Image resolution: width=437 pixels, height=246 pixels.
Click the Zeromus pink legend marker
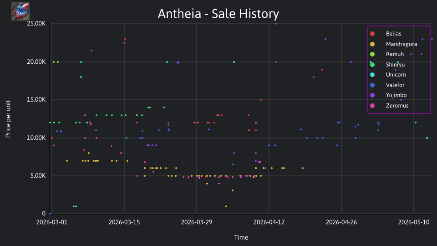(372, 106)
